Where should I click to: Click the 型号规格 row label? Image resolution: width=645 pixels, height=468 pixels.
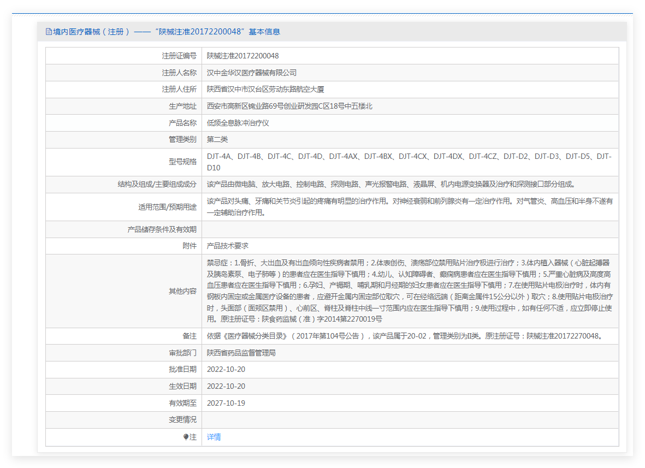click(x=182, y=162)
